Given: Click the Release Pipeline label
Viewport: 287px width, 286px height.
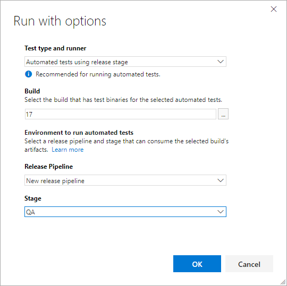Looking at the screenshot, I should pos(49,167).
